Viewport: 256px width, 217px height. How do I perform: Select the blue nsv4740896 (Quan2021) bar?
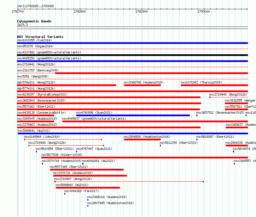coord(133,115)
